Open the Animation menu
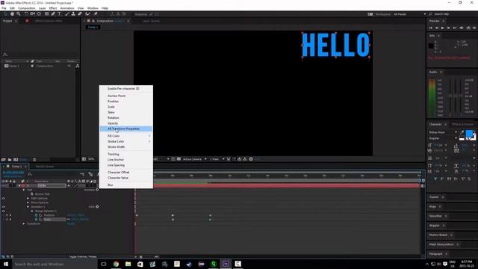This screenshot has width=478, height=269. click(x=67, y=8)
